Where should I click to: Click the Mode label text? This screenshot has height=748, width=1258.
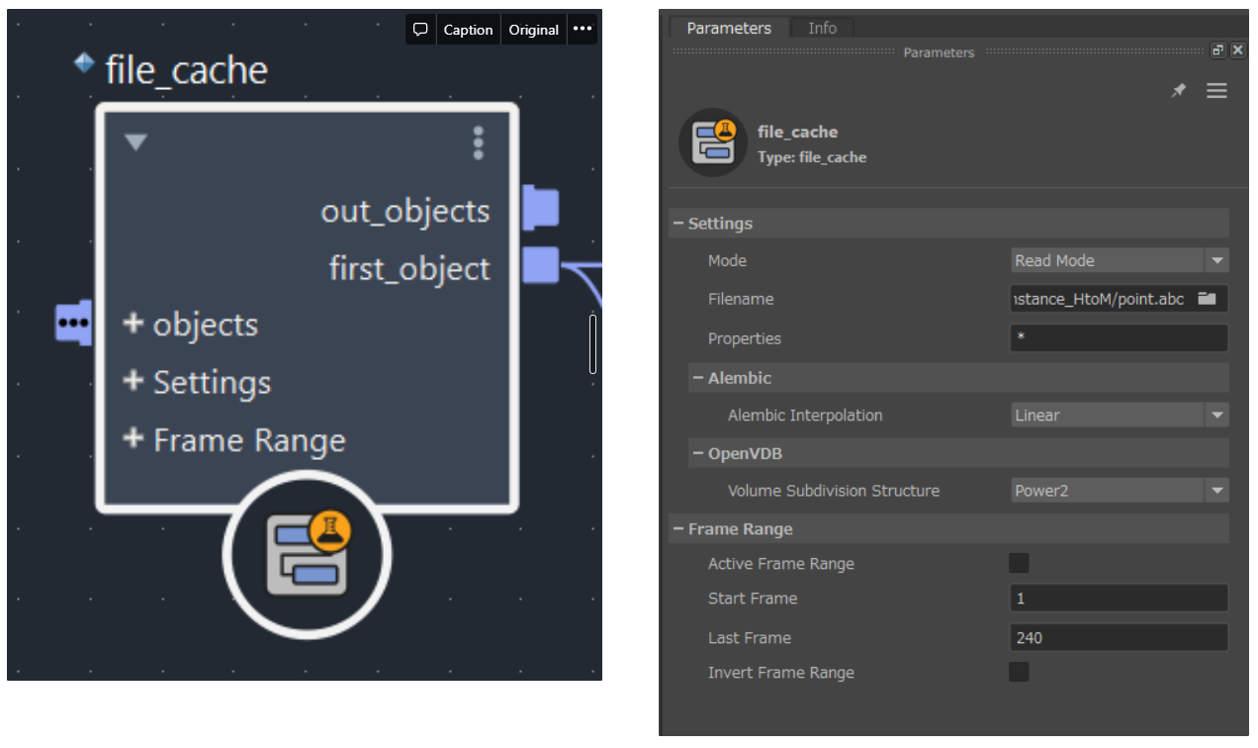point(727,260)
